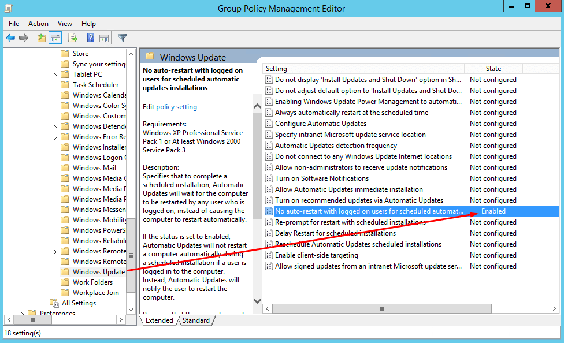Click the settings list horizontal scrollbar thumb

[381, 308]
